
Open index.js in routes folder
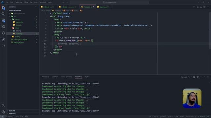click(x=23, y=25)
